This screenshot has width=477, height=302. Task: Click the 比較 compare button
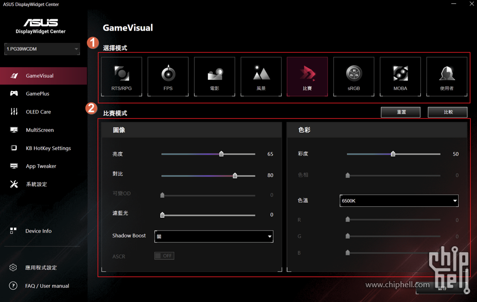(447, 112)
